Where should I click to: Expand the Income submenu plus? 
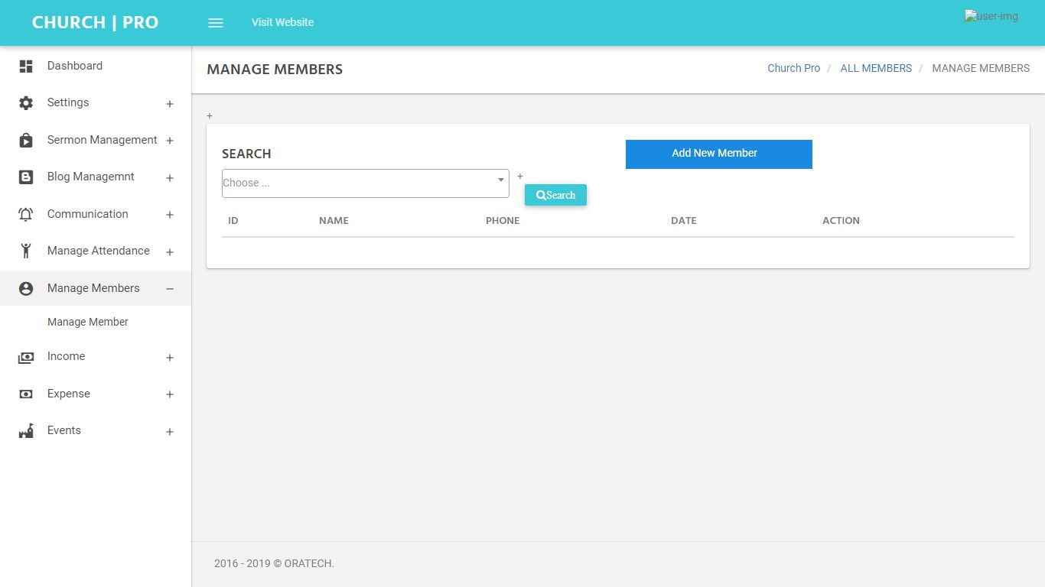[170, 358]
